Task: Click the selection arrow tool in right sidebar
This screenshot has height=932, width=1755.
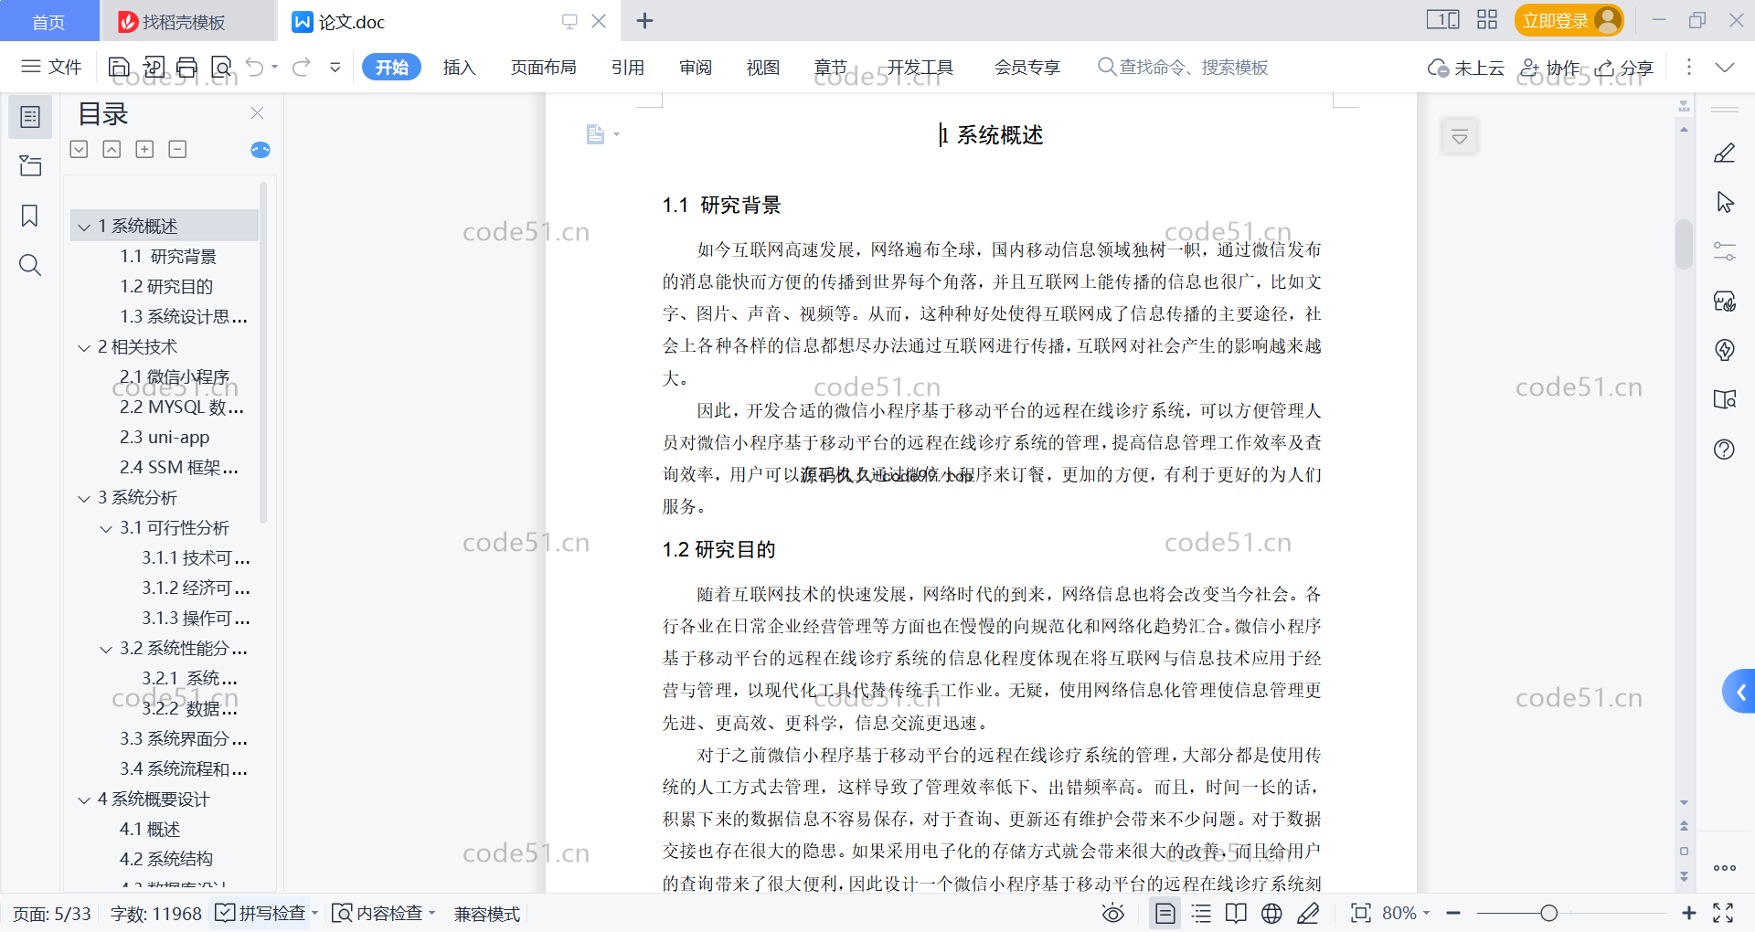Action: pos(1725,202)
